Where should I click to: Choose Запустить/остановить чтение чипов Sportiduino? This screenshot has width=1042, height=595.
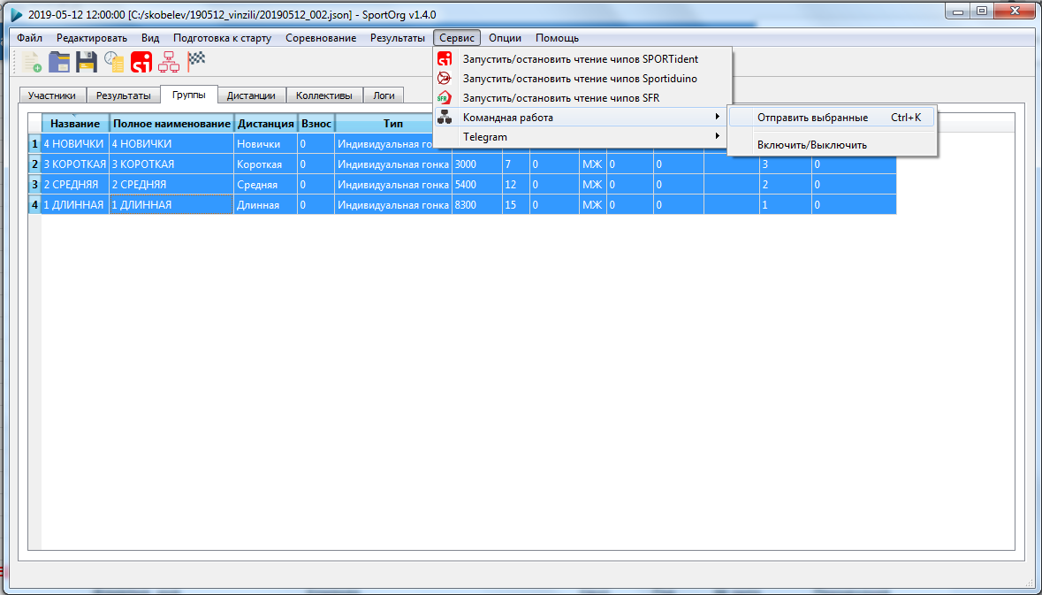582,79
